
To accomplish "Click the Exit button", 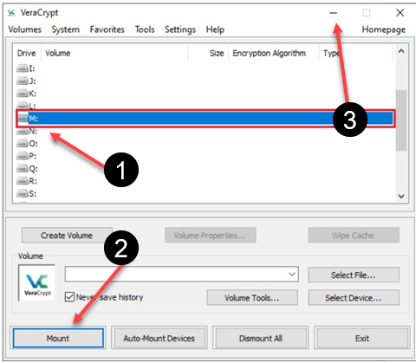I will (x=362, y=338).
